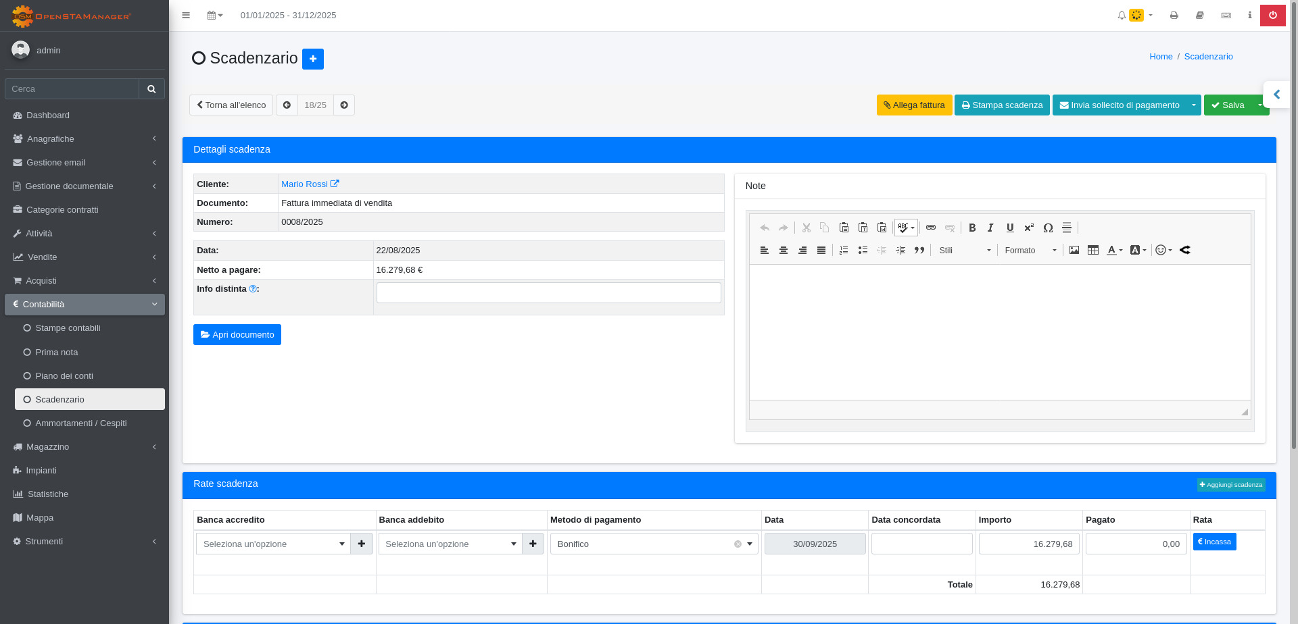Image resolution: width=1298 pixels, height=624 pixels.
Task: Expand the Vendite sidebar menu
Action: (x=85, y=257)
